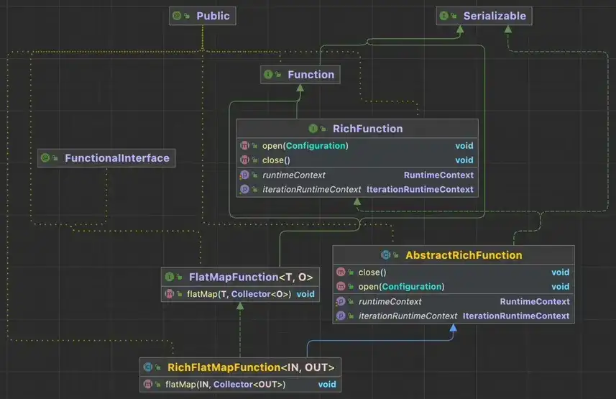Viewport: 616px width, 399px height.
Task: Click the RuntimeContext type in RichFunction
Action: [x=438, y=175]
